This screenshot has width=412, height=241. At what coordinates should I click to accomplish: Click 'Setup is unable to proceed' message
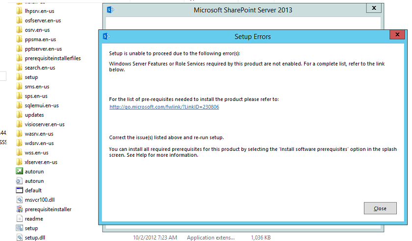[175, 53]
